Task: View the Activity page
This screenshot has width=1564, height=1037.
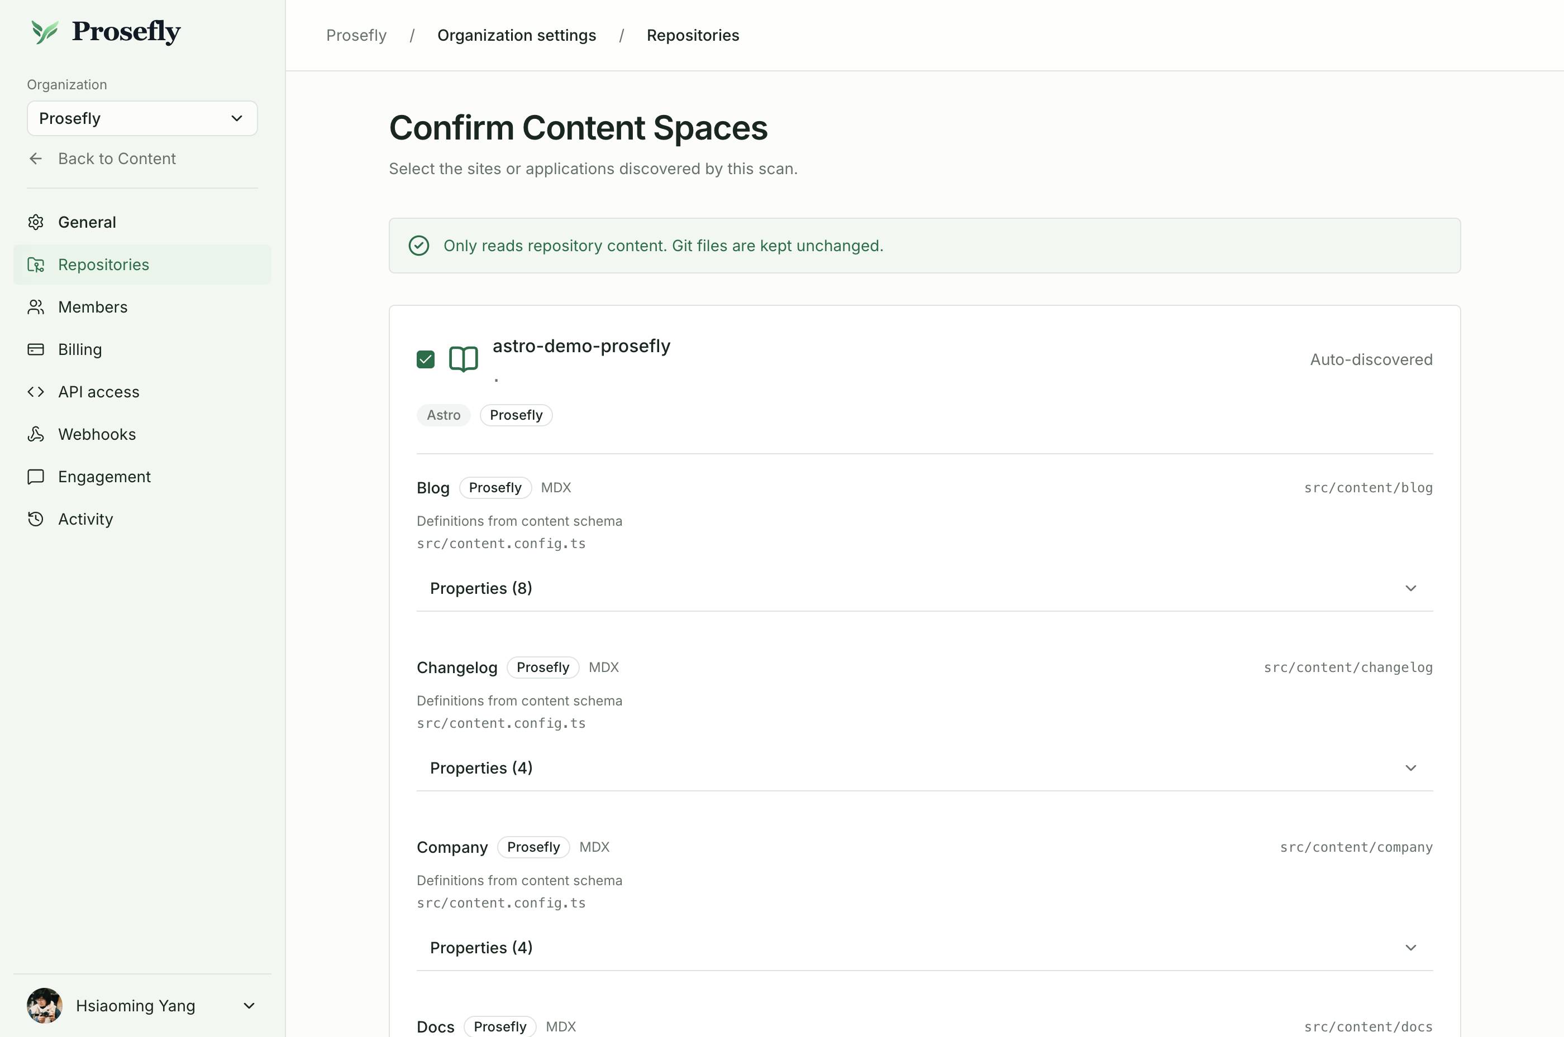Action: point(142,518)
